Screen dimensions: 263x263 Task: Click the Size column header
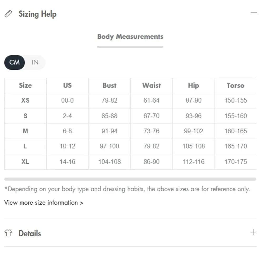click(x=25, y=85)
